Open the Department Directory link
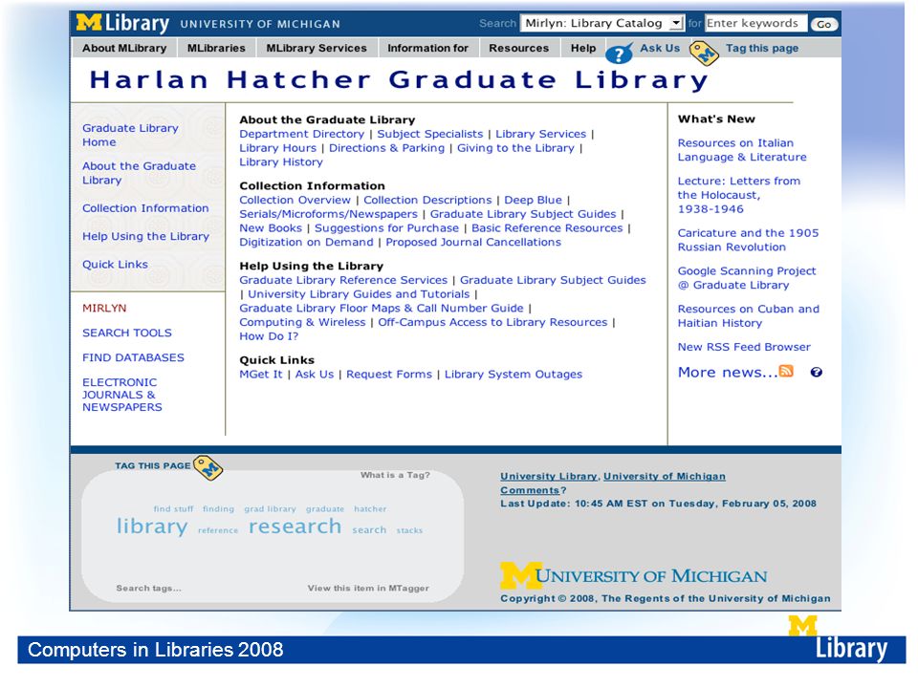This screenshot has width=918, height=688. pyautogui.click(x=301, y=134)
